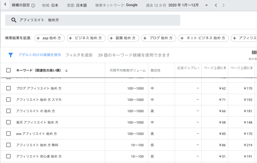Screen dimensions: 257x163
Task: Click ¥148 bid in 楽天 row
Action: point(248,122)
